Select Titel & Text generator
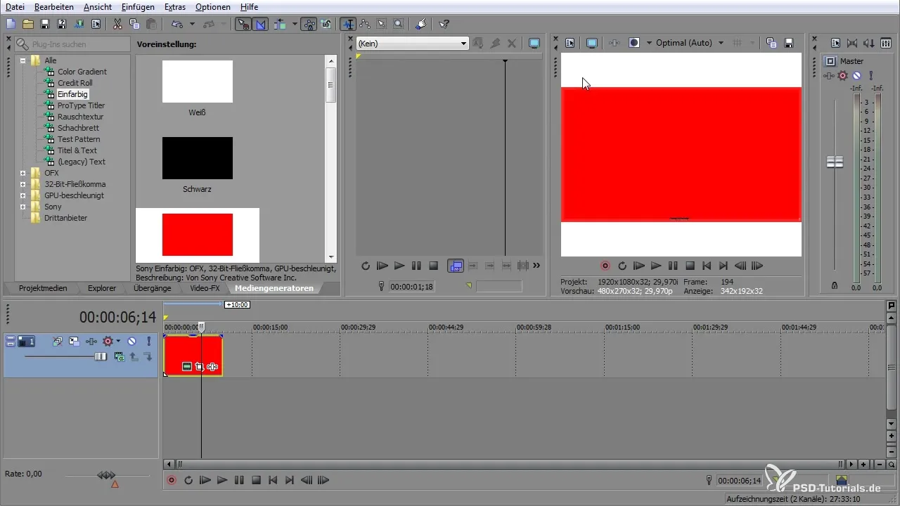Image resolution: width=900 pixels, height=506 pixels. pyautogui.click(x=77, y=150)
